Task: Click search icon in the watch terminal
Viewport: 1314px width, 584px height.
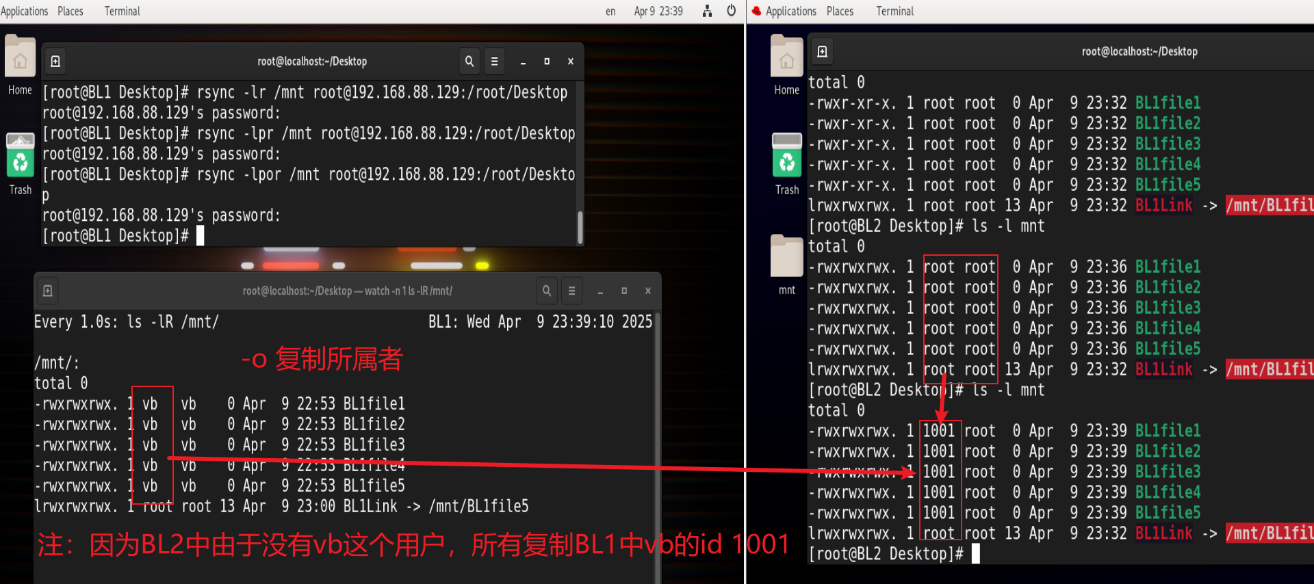Action: (x=547, y=291)
